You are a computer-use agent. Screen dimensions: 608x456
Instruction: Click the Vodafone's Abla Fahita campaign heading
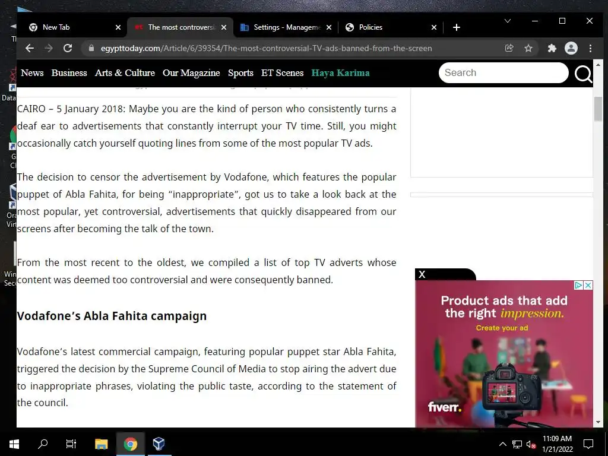point(112,316)
